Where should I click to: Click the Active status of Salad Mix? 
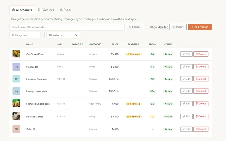[168, 129]
